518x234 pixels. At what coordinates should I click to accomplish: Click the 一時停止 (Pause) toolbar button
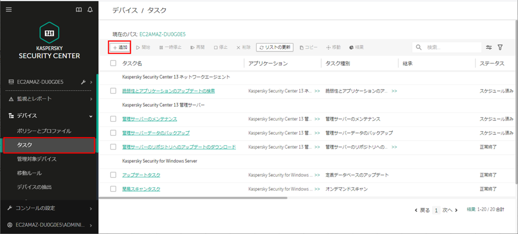[x=170, y=47]
